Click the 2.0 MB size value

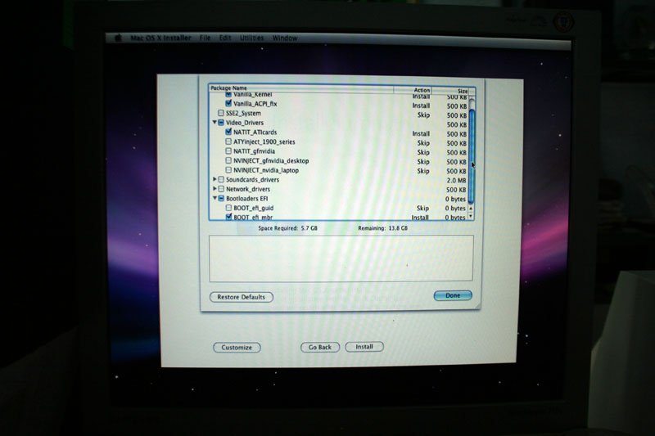point(456,180)
